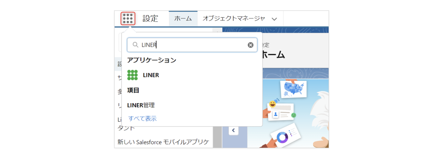The image size is (443, 163).
Task: Open the オブジェクトマネージャ tab
Action: [x=234, y=19]
